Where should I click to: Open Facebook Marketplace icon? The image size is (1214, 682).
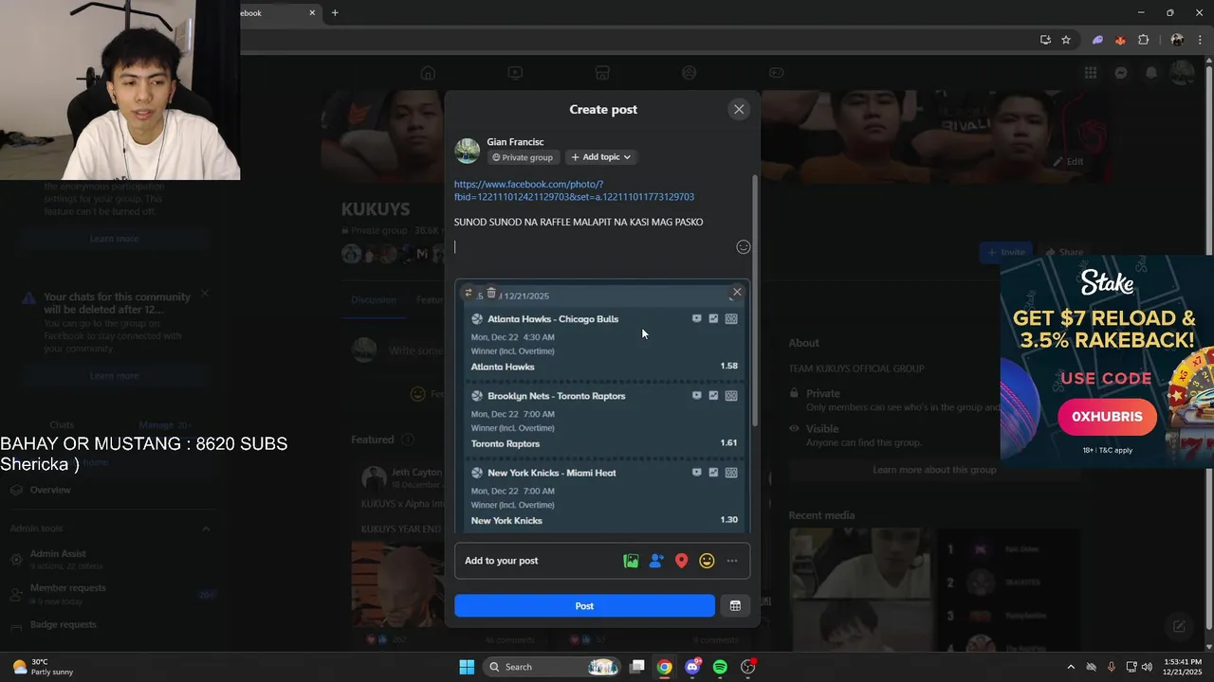[601, 73]
